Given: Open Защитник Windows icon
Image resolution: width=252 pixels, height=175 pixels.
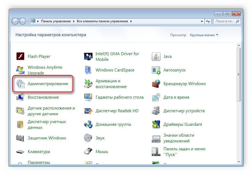Looking at the screenshot, I should 21,138.
